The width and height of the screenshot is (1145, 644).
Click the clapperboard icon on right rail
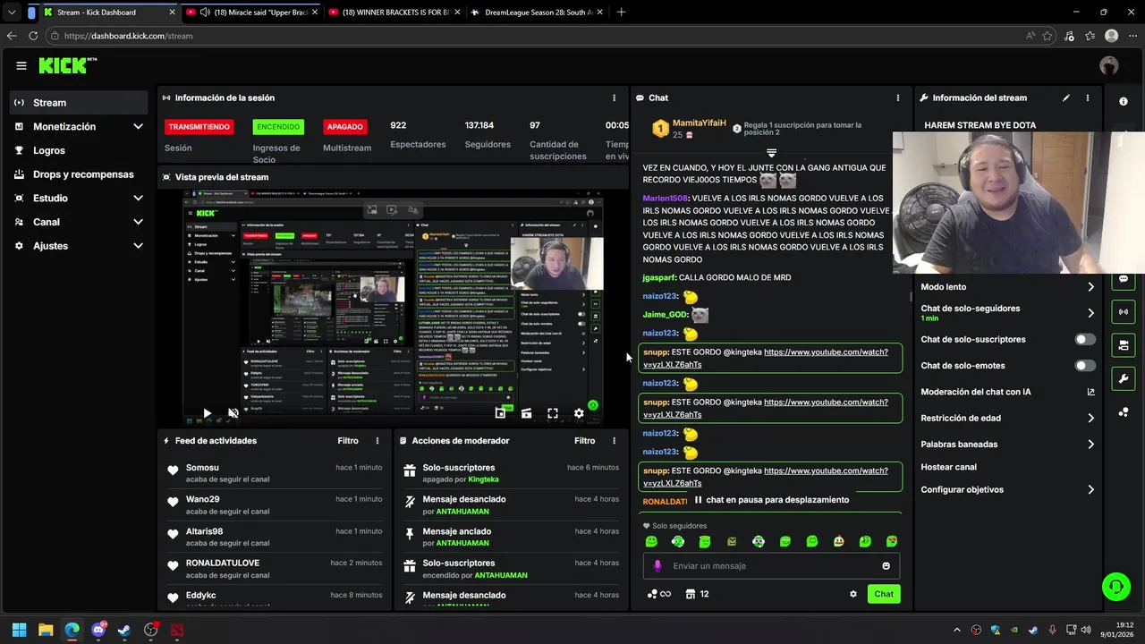[1124, 345]
